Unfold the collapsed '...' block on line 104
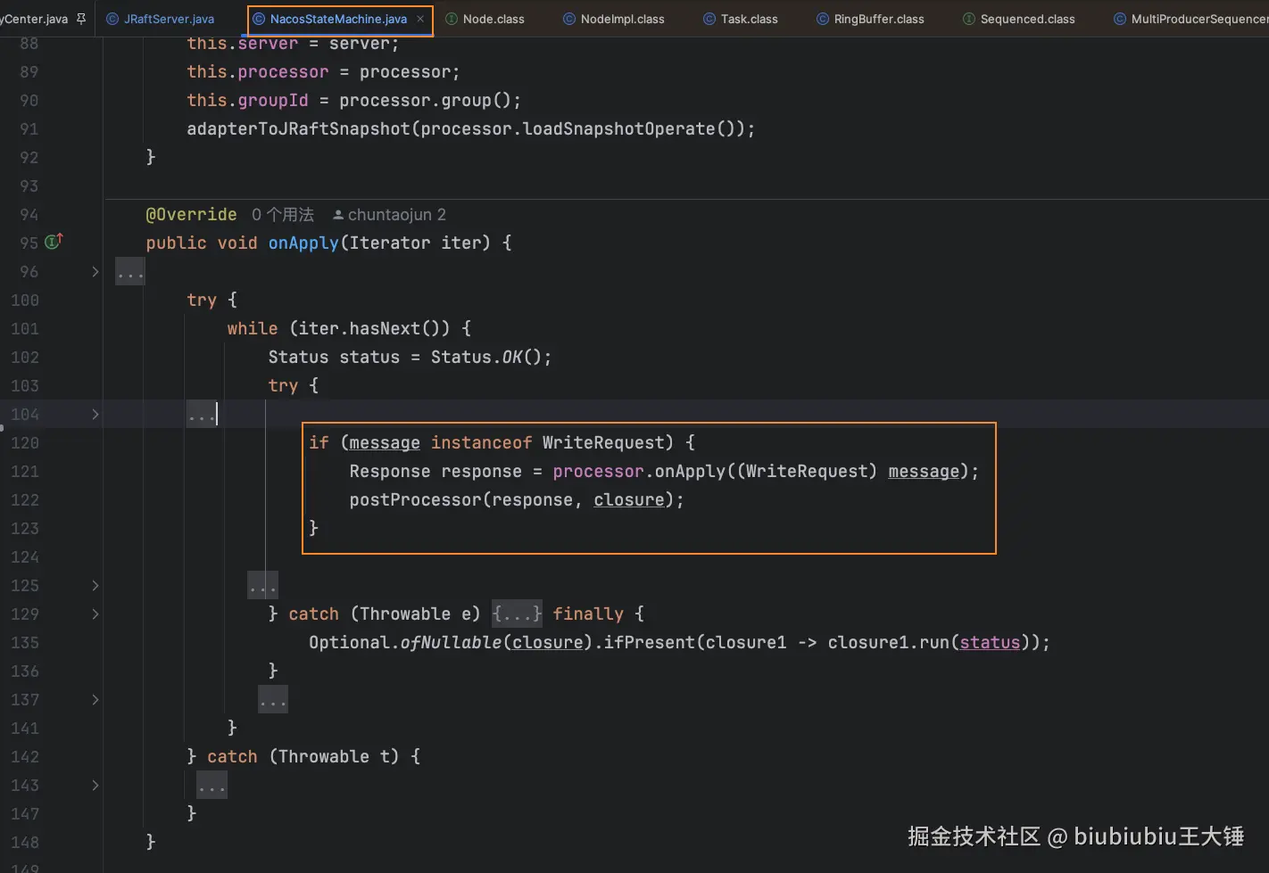The width and height of the screenshot is (1269, 873). point(202,414)
